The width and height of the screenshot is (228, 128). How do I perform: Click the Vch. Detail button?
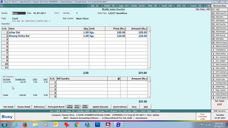coord(8,107)
